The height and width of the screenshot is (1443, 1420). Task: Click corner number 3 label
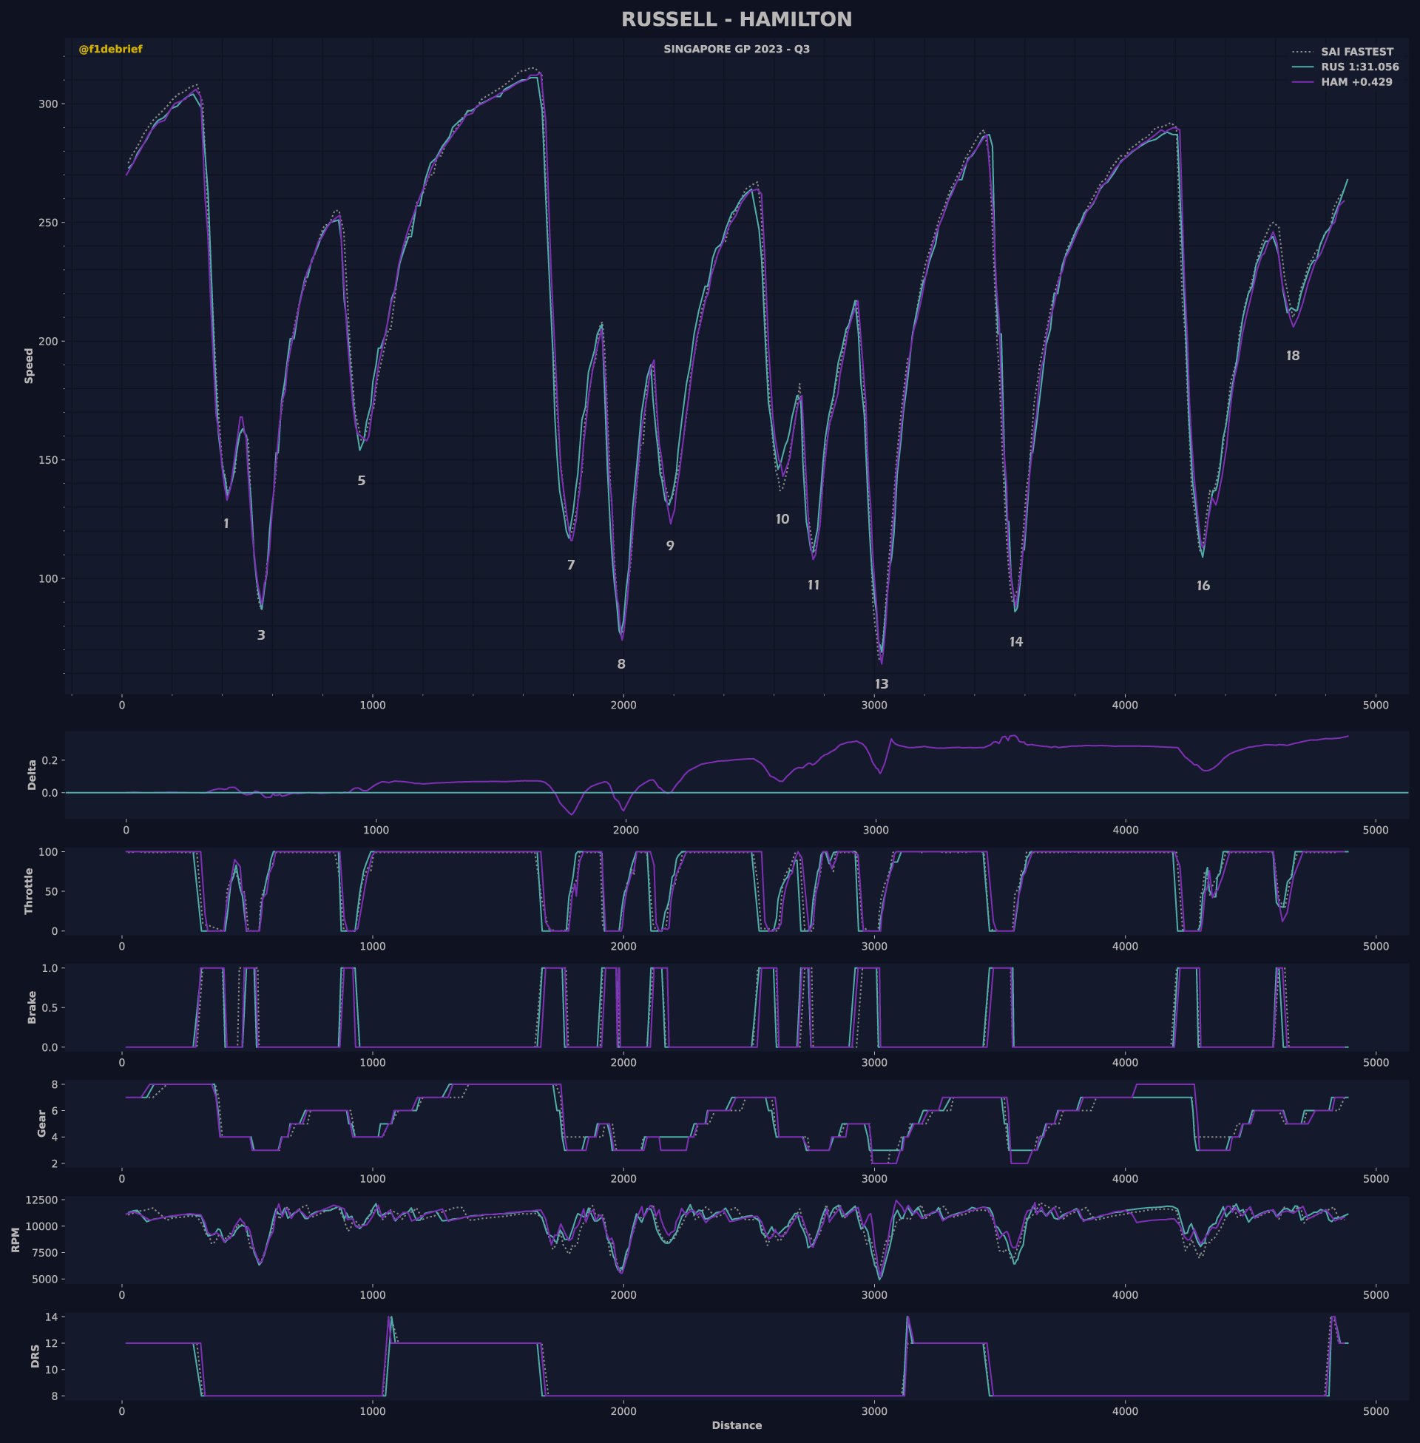(x=261, y=635)
